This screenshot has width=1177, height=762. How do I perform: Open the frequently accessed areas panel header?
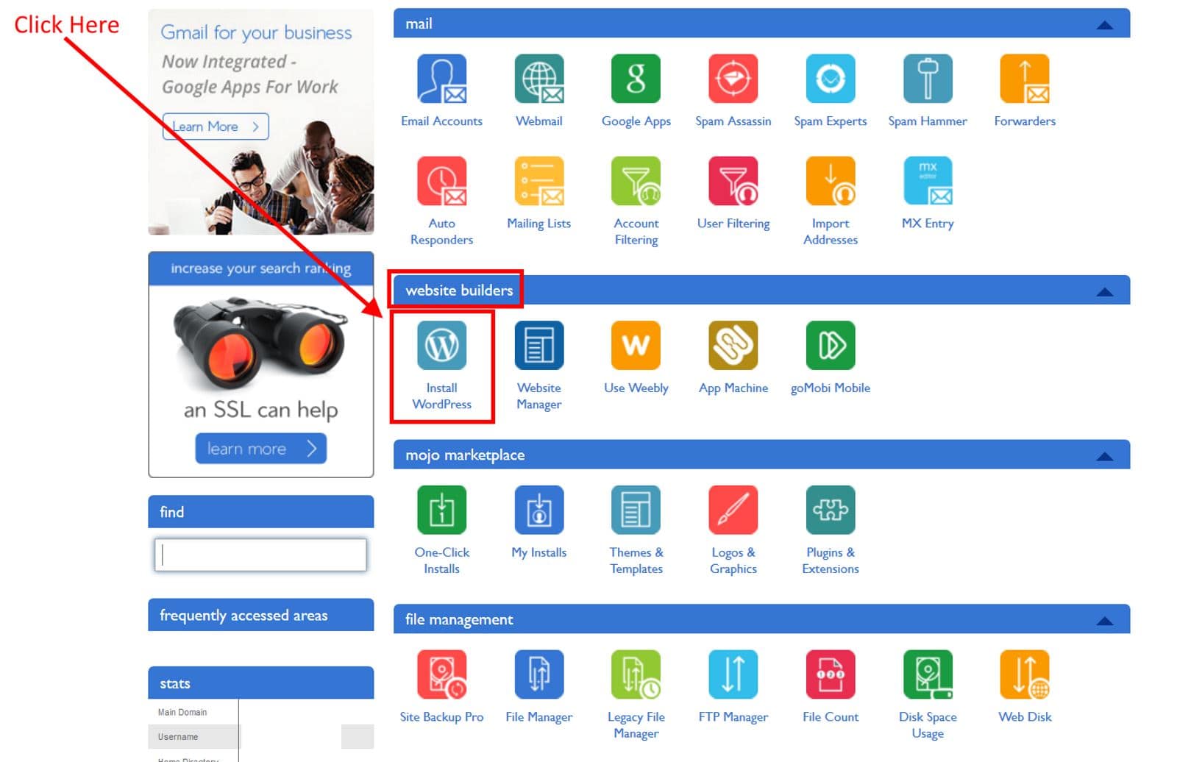click(x=260, y=615)
